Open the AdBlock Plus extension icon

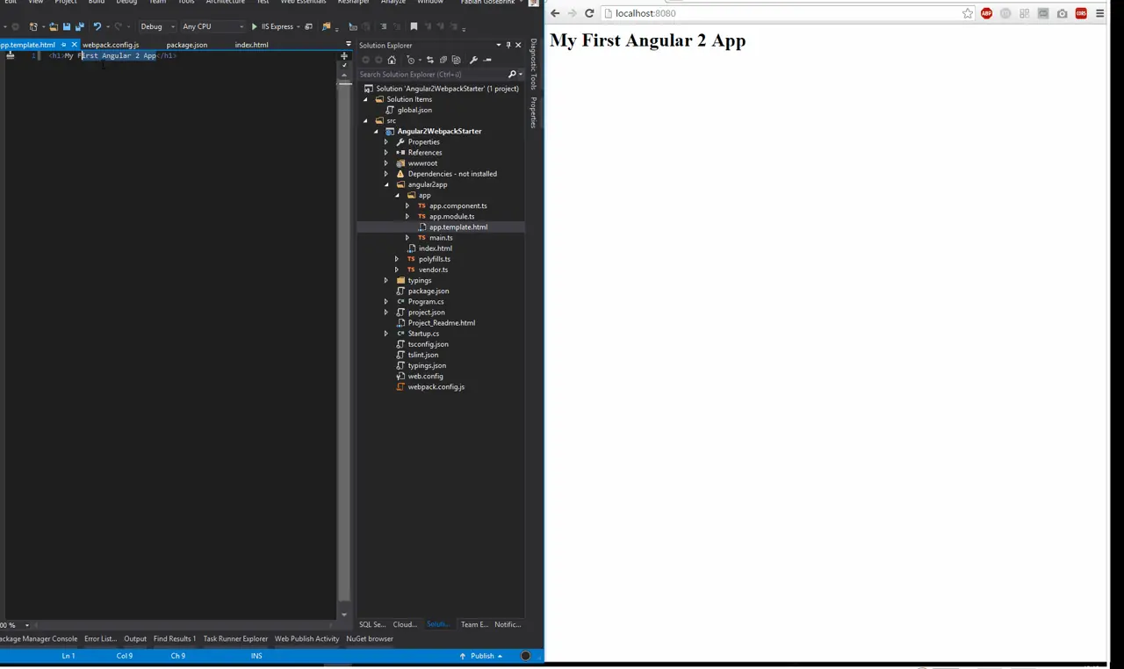pos(987,13)
